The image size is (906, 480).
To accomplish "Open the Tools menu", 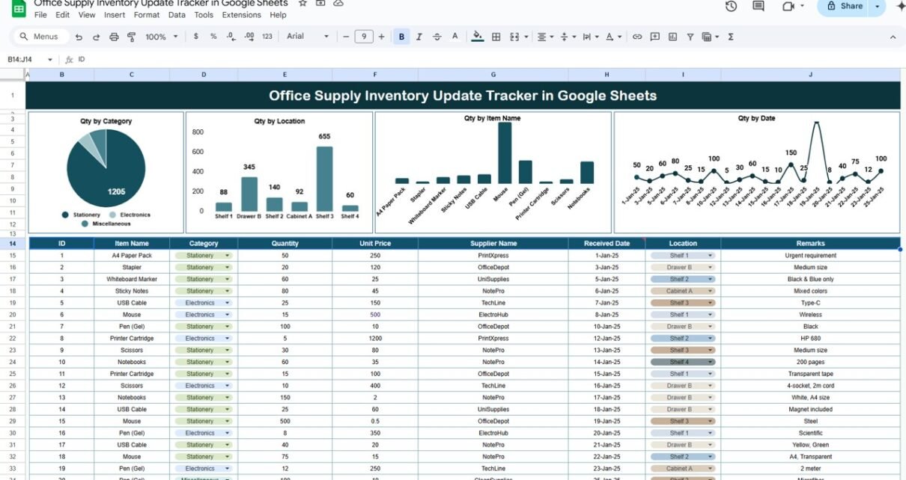I will coord(204,15).
